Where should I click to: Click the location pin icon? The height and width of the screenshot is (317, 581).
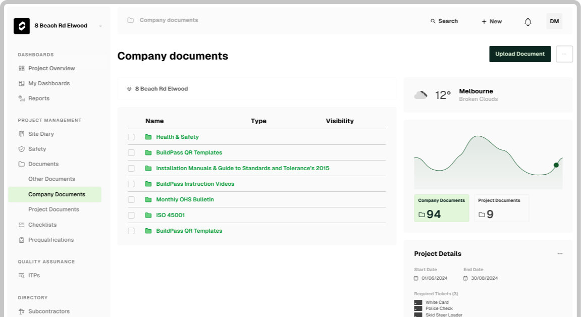(129, 89)
